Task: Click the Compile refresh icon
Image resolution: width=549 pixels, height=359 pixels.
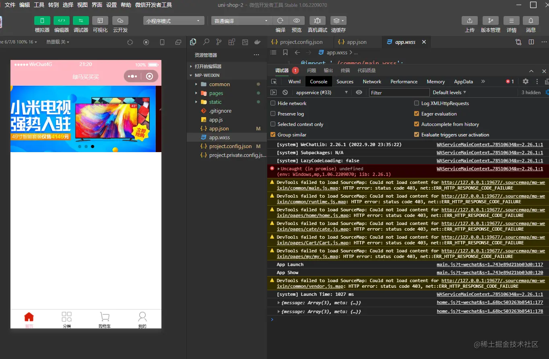Action: coord(281,21)
